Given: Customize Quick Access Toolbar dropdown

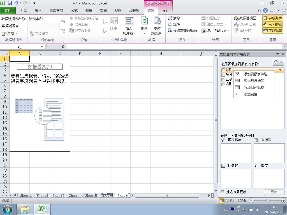Looking at the screenshot, I should [x=34, y=3].
